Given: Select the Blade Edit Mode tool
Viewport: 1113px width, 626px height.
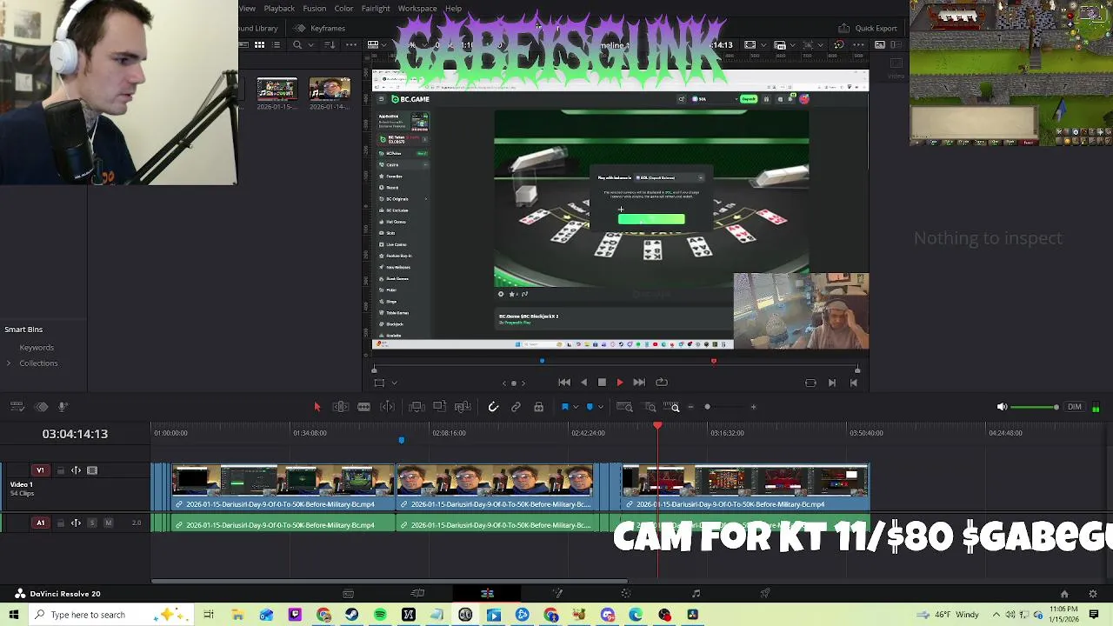Looking at the screenshot, I should click(388, 407).
